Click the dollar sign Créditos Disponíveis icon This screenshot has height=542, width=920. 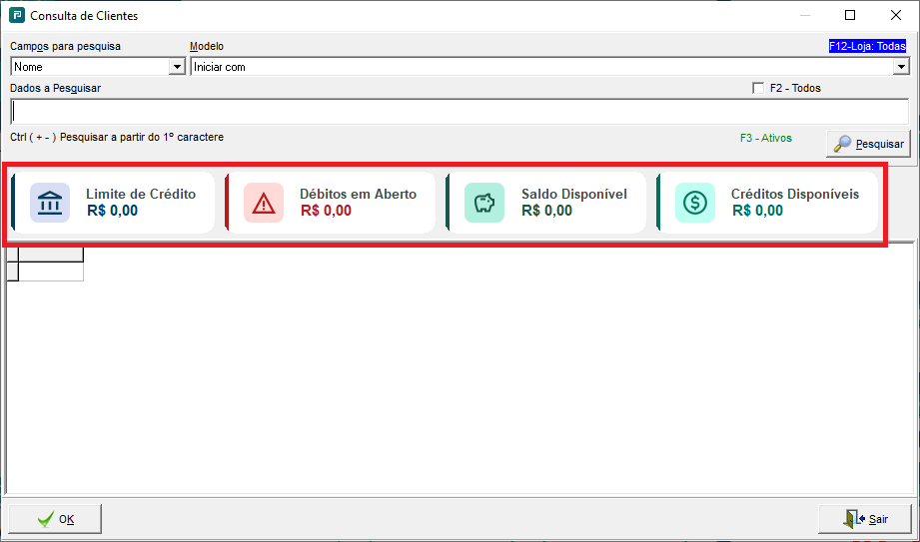695,203
